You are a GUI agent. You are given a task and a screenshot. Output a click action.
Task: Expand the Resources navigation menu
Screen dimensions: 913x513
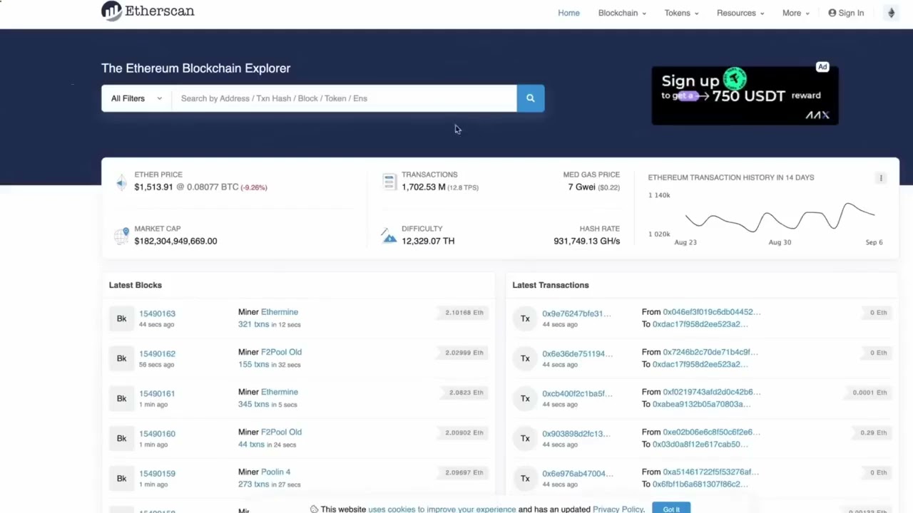pos(736,12)
